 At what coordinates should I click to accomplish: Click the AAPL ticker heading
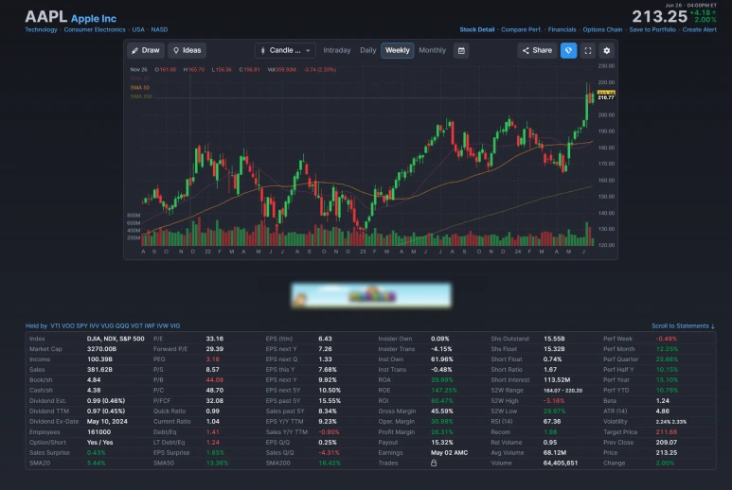[x=45, y=17]
